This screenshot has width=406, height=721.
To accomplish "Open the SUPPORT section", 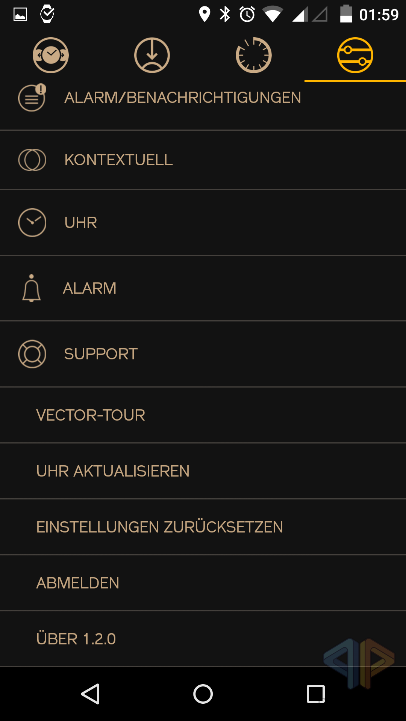I will (x=101, y=354).
